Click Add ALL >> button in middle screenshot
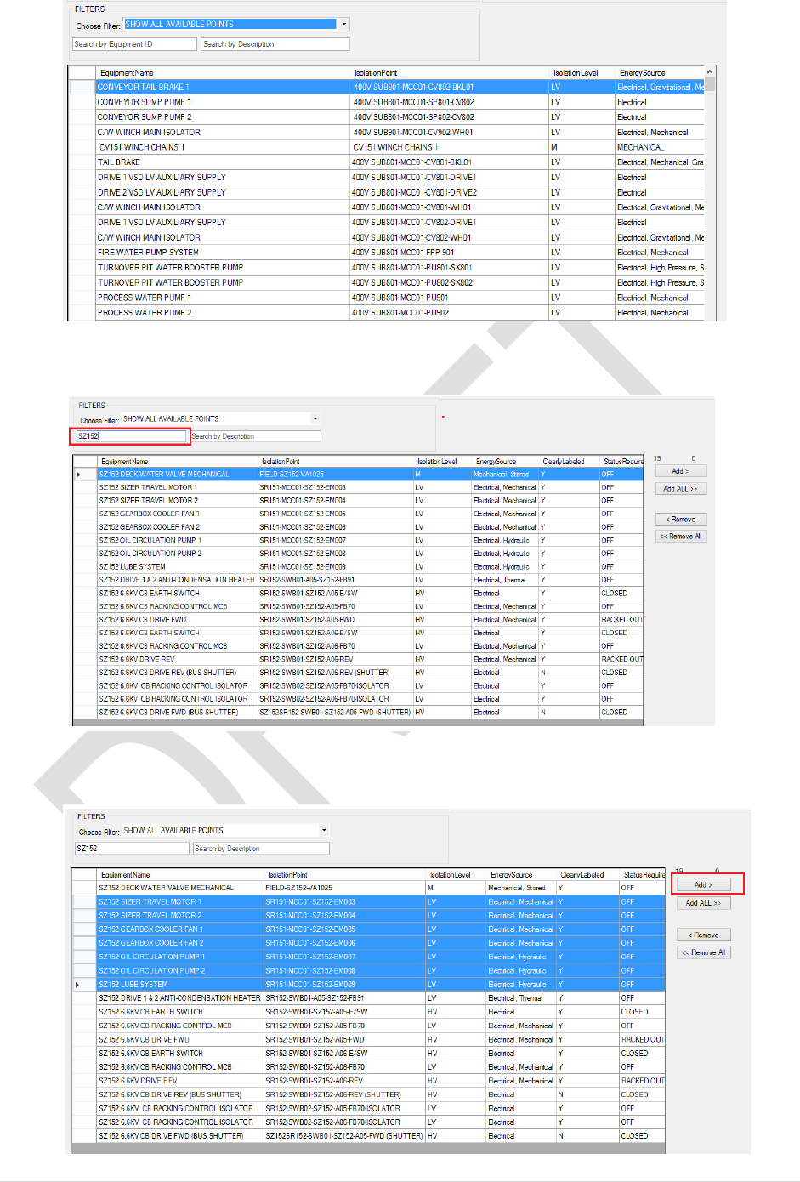The image size is (800, 1182). [x=680, y=489]
